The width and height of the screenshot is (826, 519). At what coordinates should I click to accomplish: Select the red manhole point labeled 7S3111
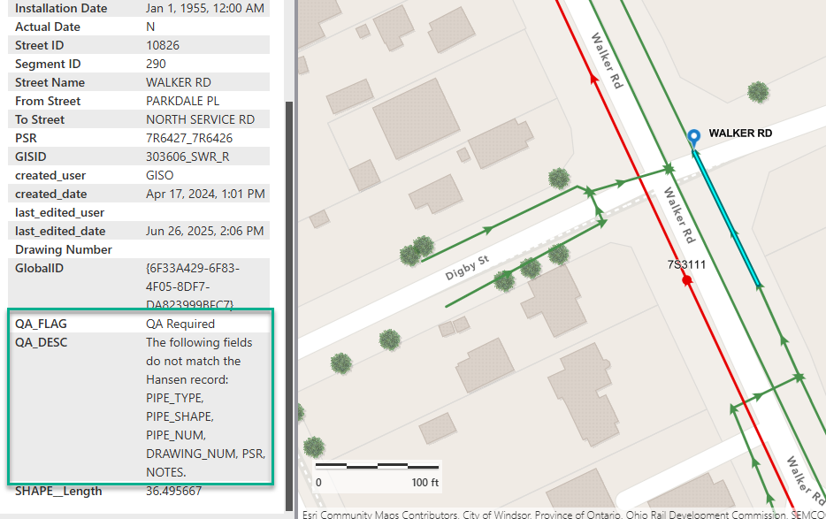[686, 279]
